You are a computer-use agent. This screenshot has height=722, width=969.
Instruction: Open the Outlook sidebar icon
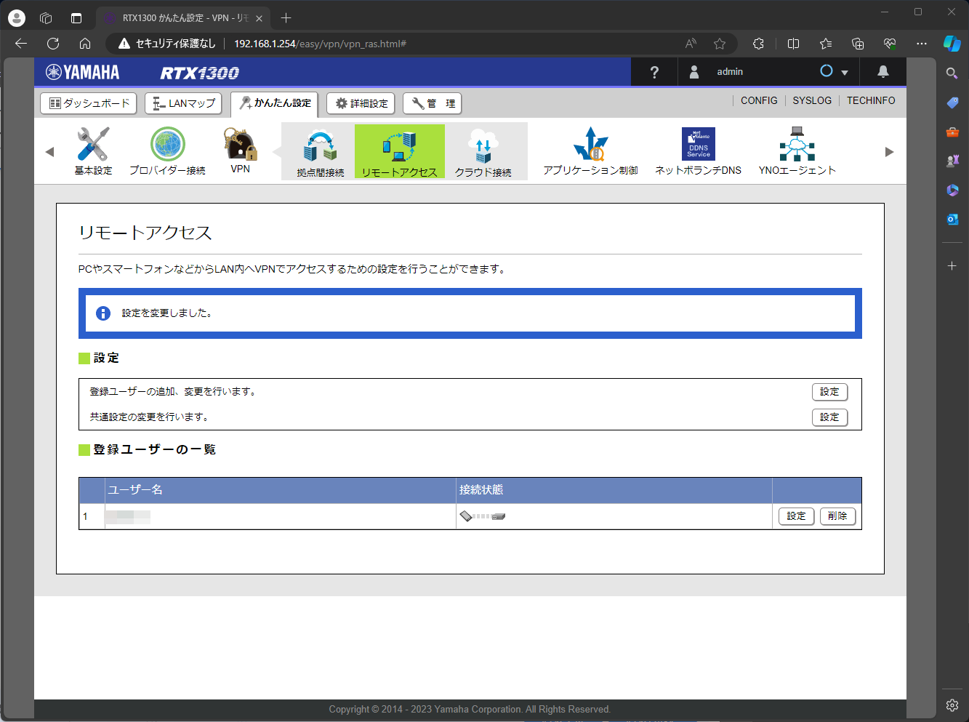[x=952, y=219]
